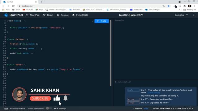Click the zoom magnifier icon in address bar
This screenshot has height=111, width=198.
pyautogui.click(x=164, y=6)
